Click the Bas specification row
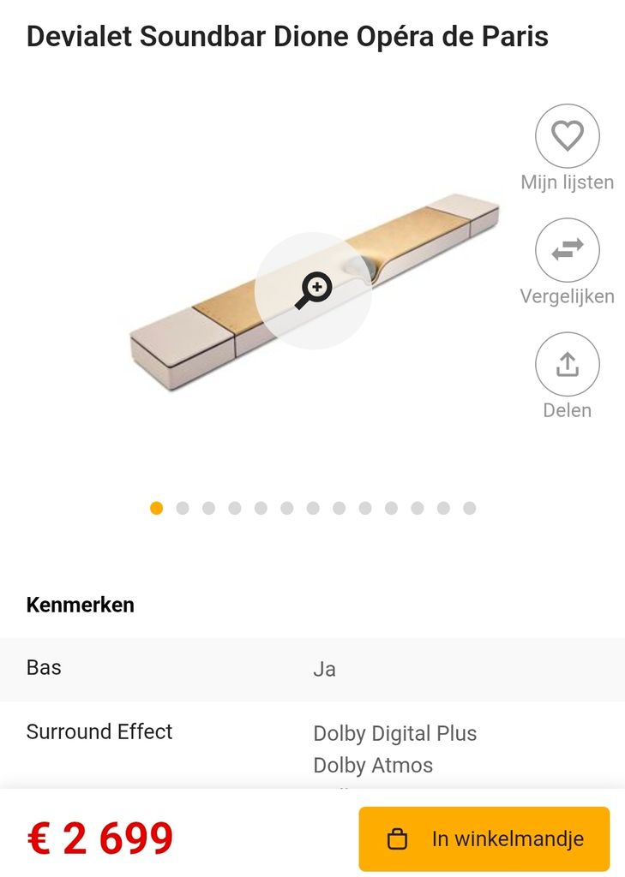This screenshot has height=877, width=625. 312,669
